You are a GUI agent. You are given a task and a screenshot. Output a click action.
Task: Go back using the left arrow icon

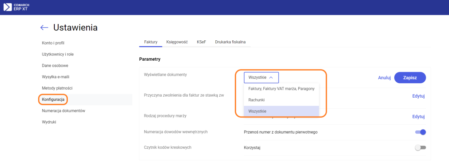44,28
